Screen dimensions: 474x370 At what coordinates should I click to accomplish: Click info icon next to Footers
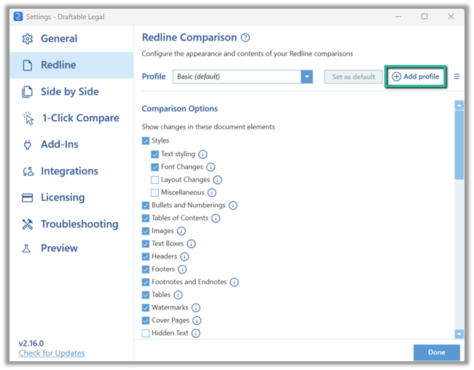tap(182, 269)
